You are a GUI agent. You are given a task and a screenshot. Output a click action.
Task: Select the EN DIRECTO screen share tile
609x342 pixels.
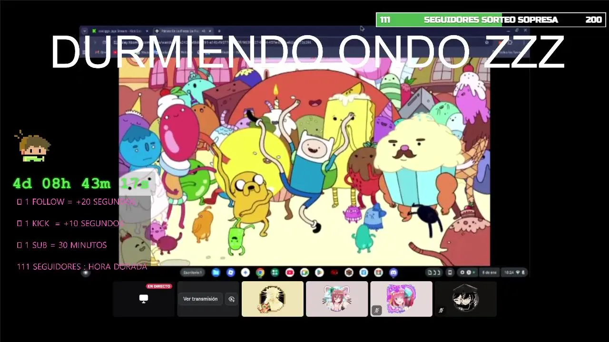point(144,299)
